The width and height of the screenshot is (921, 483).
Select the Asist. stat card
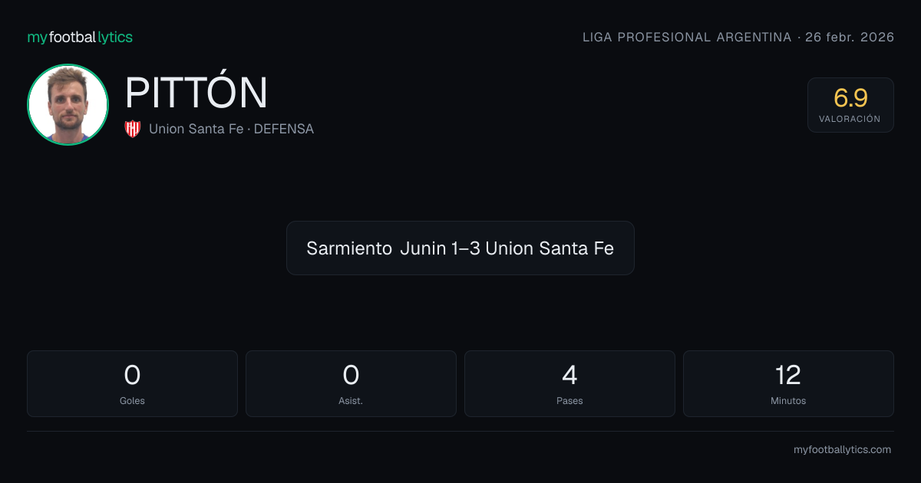coord(351,383)
